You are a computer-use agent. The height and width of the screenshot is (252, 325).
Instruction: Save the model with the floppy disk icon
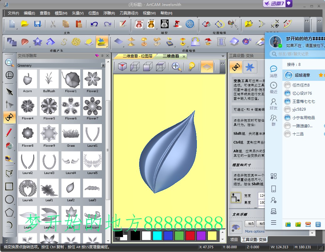[x=38, y=24]
